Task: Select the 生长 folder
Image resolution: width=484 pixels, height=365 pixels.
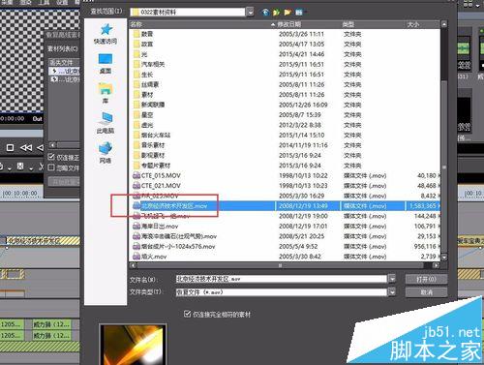Action: point(143,75)
